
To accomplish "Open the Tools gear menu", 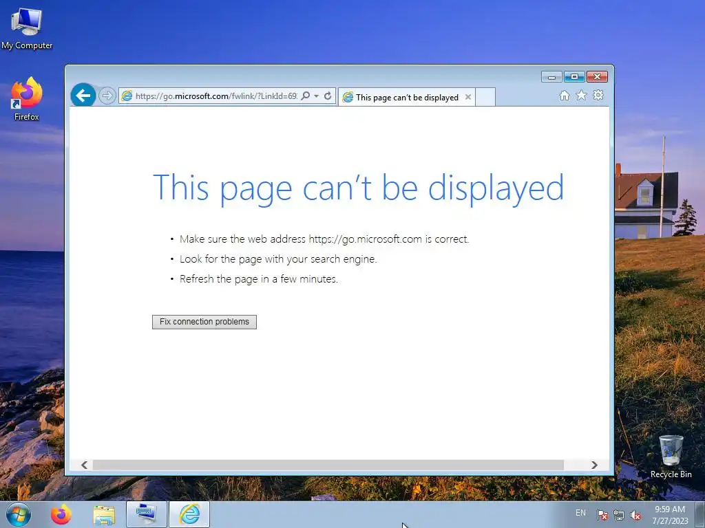I will 598,95.
